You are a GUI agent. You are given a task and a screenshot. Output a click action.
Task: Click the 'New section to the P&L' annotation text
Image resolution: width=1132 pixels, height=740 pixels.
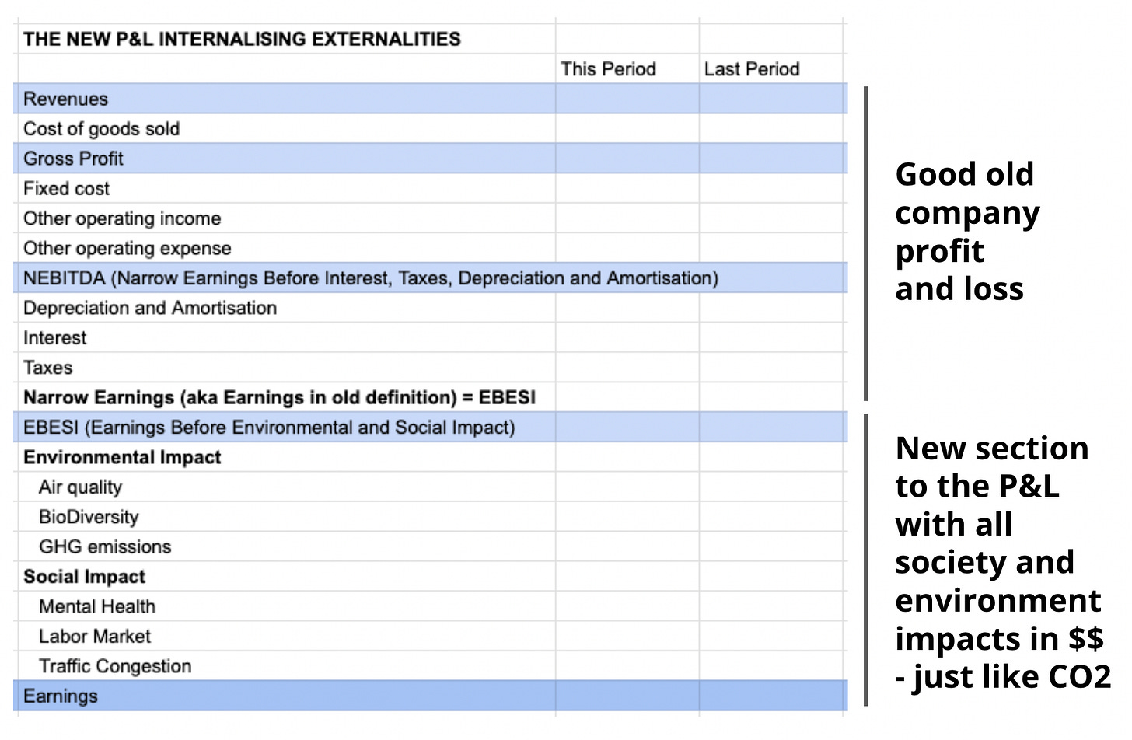tap(1002, 562)
